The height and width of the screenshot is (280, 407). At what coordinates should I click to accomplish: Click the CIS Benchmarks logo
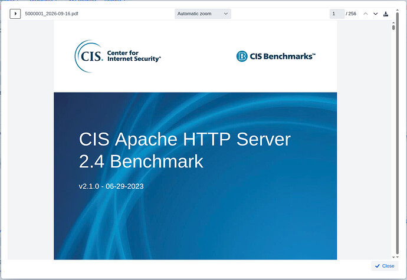[x=276, y=57]
